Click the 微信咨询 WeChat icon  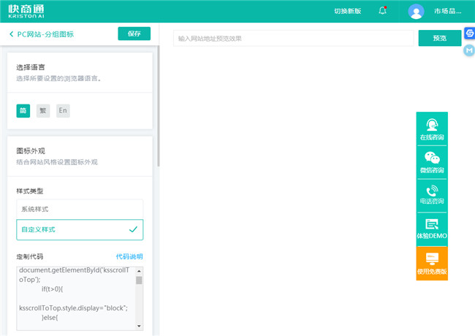(x=432, y=158)
